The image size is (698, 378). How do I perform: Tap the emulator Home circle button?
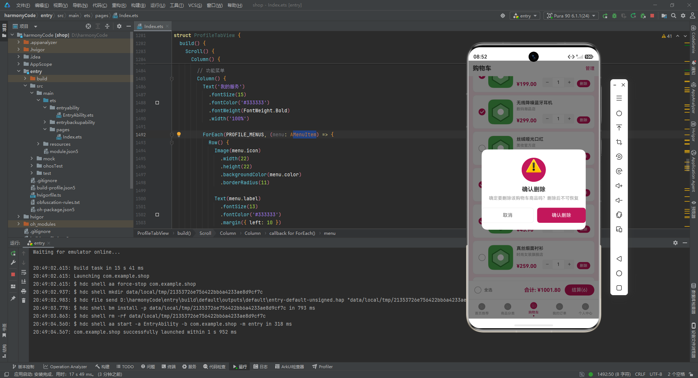619,273
